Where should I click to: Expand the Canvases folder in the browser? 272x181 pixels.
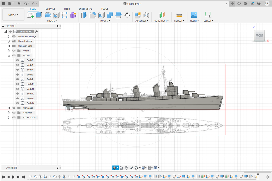pyautogui.click(x=9, y=108)
